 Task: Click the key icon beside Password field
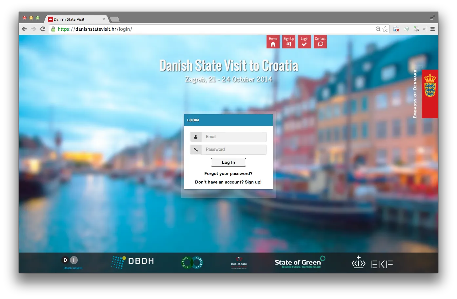pyautogui.click(x=196, y=149)
